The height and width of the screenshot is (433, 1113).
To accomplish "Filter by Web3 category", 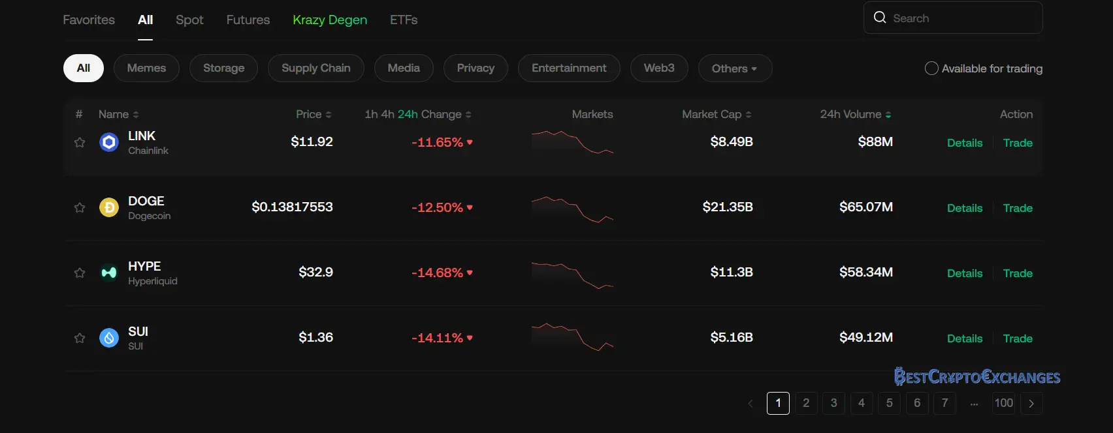I will (x=659, y=68).
